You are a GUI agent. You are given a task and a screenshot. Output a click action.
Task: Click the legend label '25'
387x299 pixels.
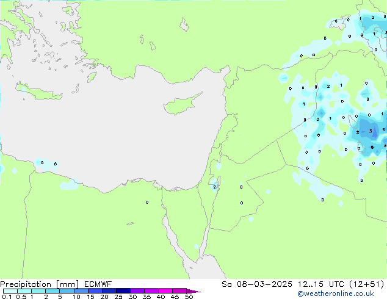tap(118, 297)
